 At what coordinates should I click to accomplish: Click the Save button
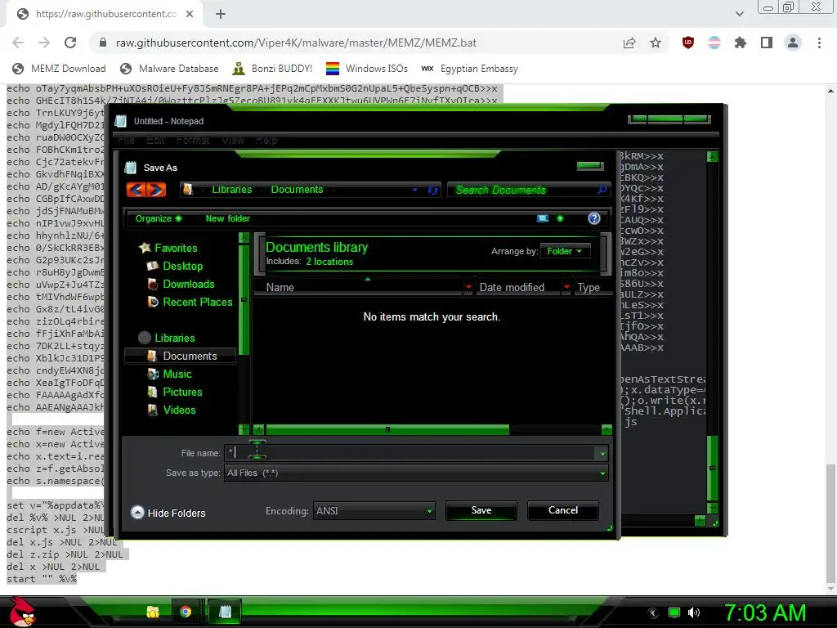coord(481,510)
